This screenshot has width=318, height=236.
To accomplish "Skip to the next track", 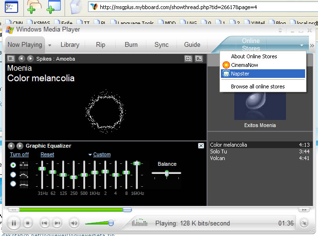I will point(57,223).
